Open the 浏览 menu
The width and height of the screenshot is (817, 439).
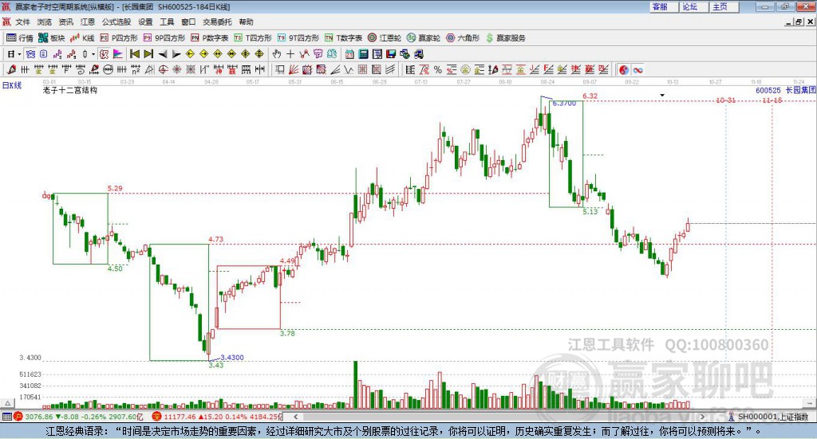click(45, 22)
